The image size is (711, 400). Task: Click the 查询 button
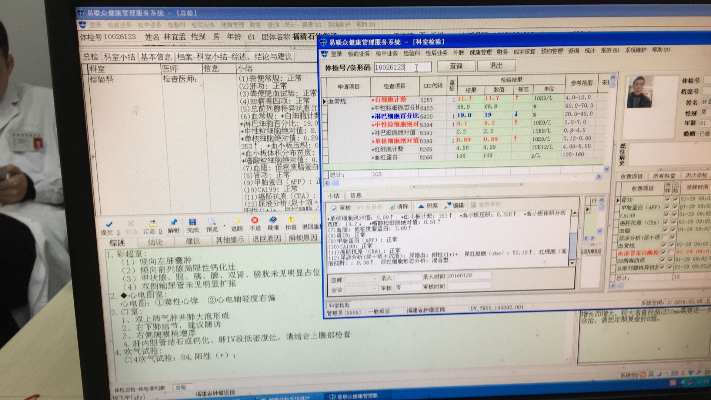coord(456,66)
